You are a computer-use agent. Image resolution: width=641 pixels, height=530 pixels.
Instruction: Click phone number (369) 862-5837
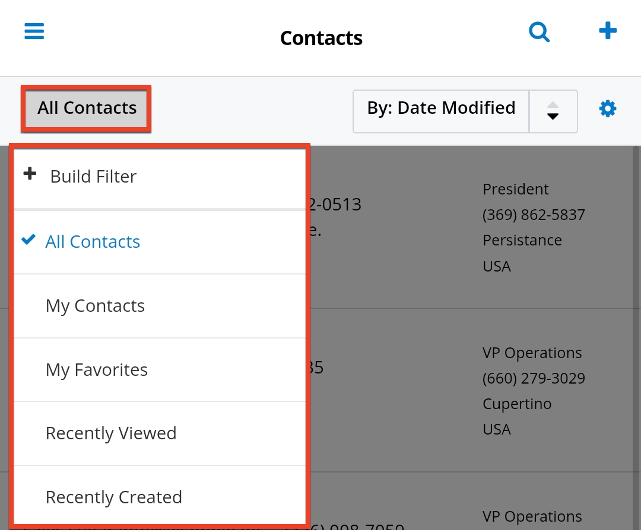coord(534,215)
